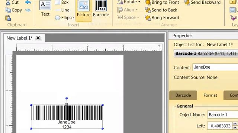This screenshot has width=238, height=133.
Task: Insert a Text object
Action: [45, 8]
